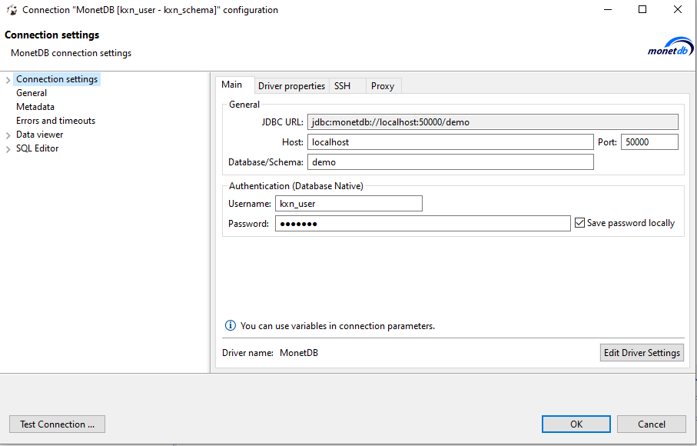Maximize the configuration window
Screen dimensions: 697x446
pyautogui.click(x=642, y=9)
